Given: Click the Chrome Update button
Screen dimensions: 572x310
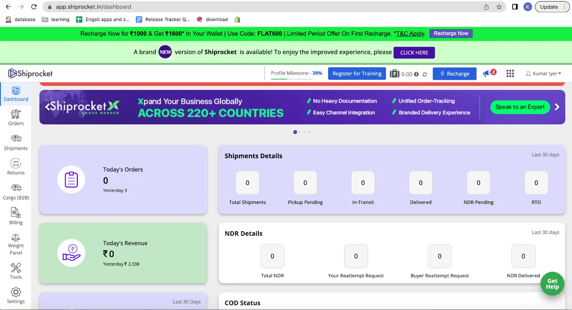Looking at the screenshot, I should 552,7.
